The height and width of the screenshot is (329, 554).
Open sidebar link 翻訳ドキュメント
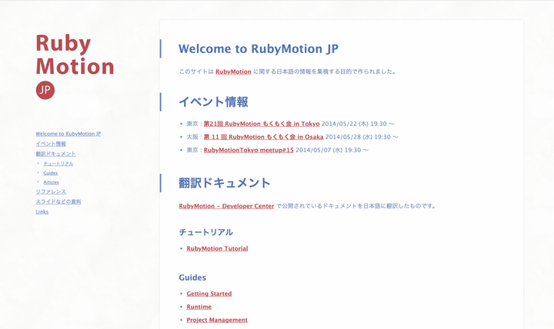56,154
